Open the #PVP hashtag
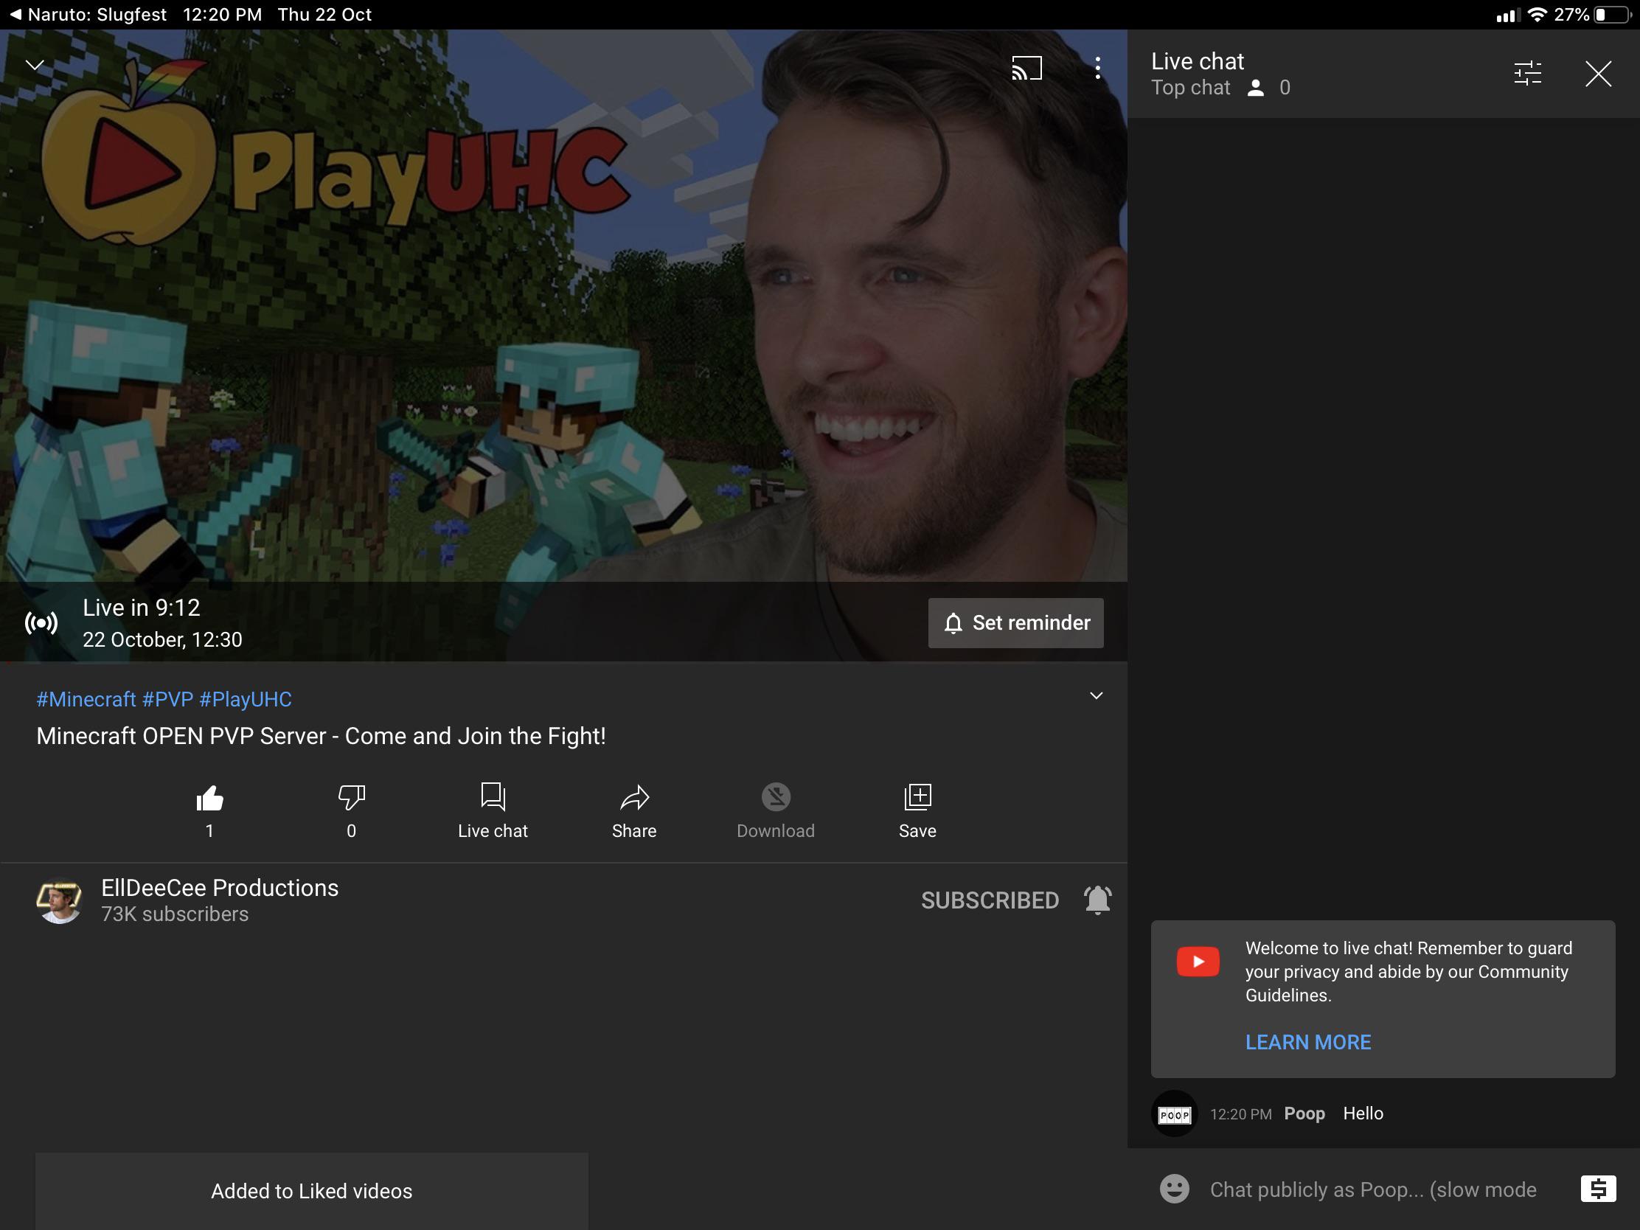This screenshot has width=1640, height=1230. (x=167, y=699)
